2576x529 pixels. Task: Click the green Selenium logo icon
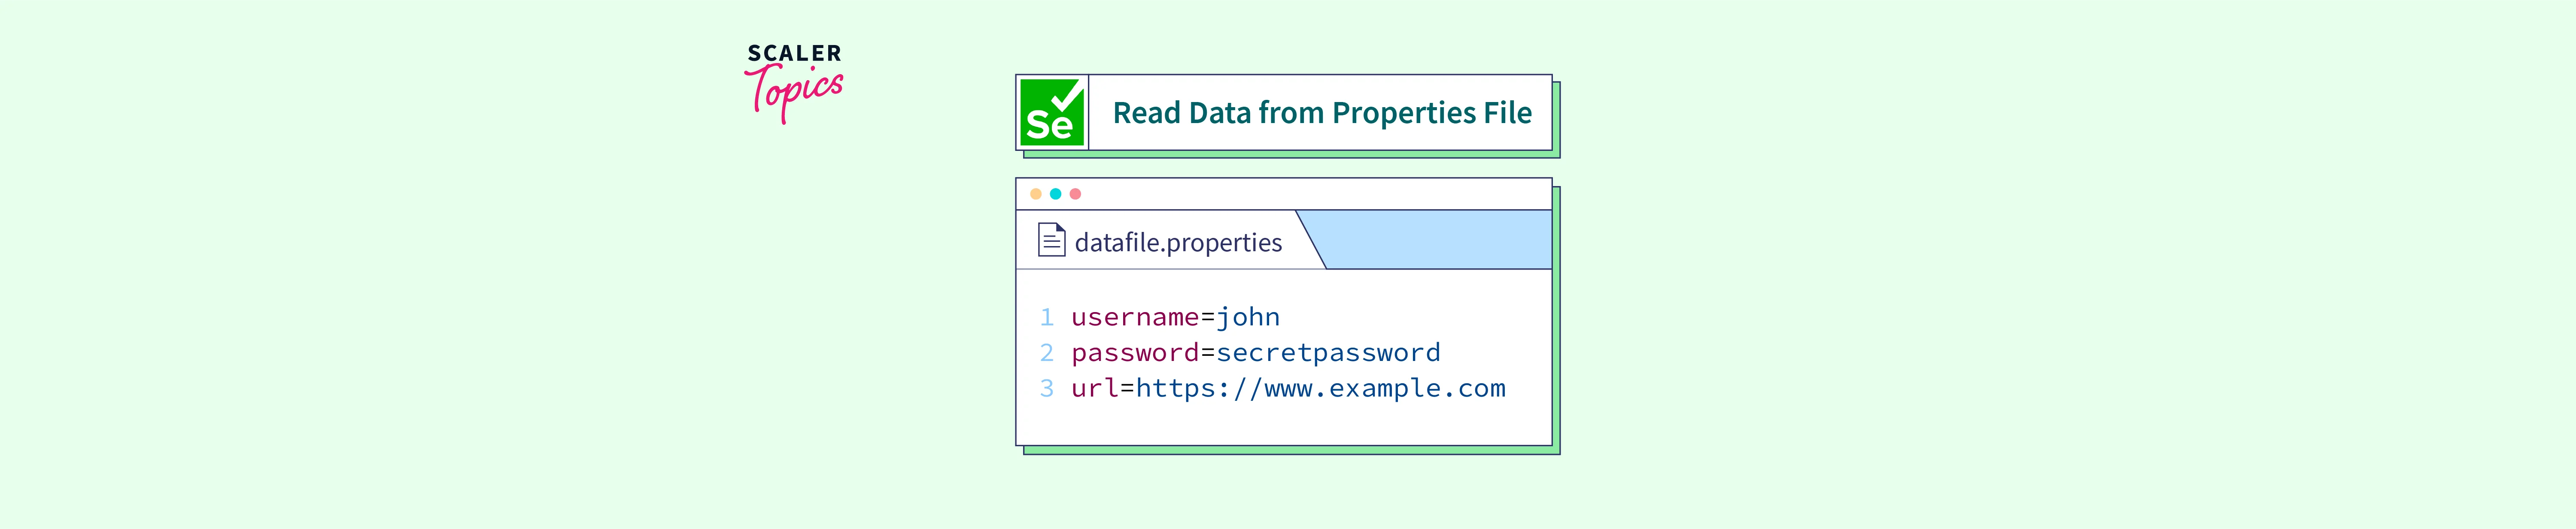tap(1052, 113)
